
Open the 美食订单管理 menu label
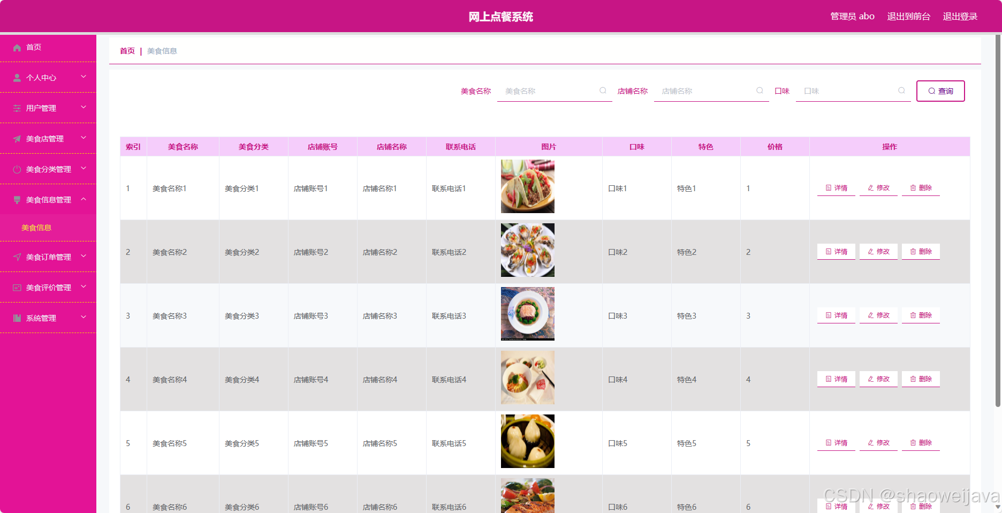click(x=49, y=257)
